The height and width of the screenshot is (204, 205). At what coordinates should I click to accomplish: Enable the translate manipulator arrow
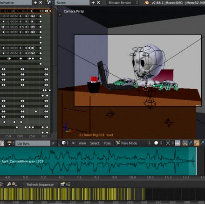point(191,143)
